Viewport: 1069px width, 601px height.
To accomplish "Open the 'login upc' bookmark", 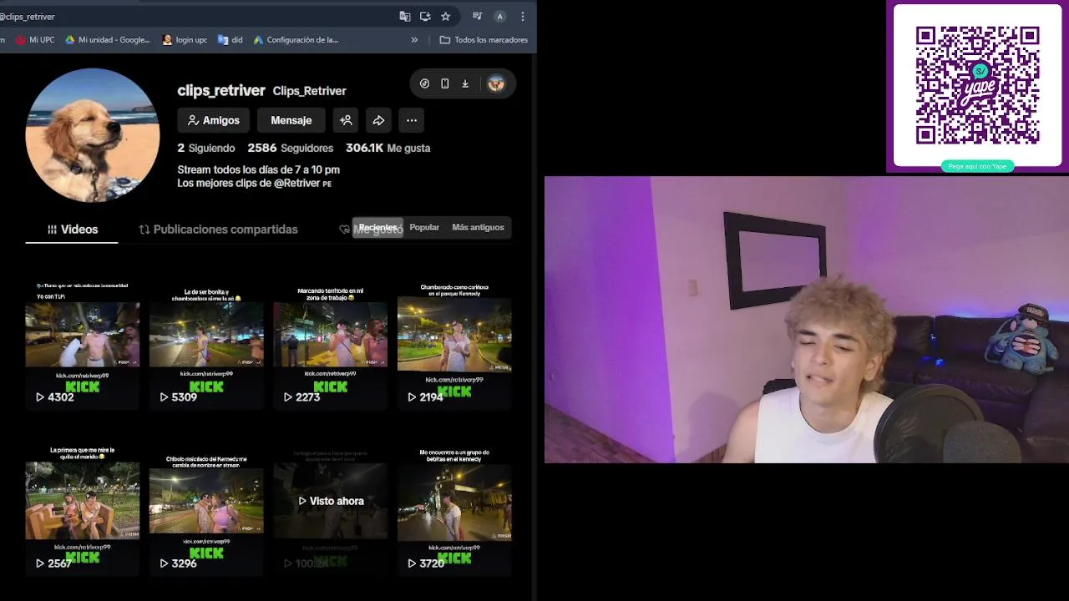I will pyautogui.click(x=185, y=39).
